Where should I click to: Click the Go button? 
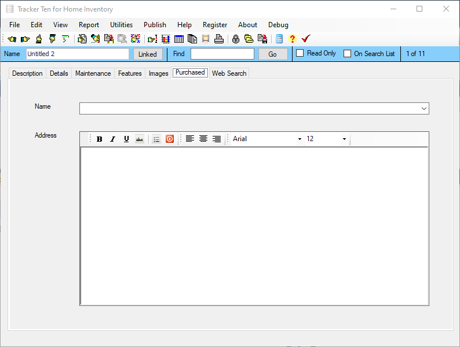(x=272, y=54)
